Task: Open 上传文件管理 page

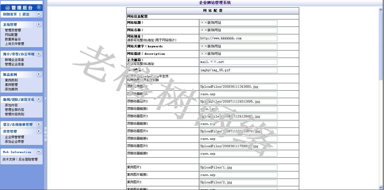Action: click(14, 44)
